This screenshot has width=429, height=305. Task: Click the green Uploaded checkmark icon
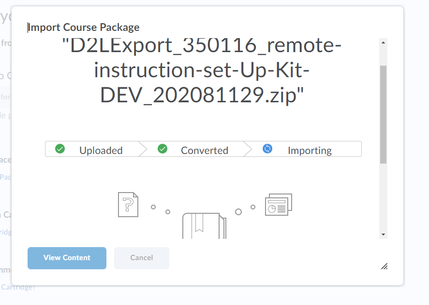[60, 149]
